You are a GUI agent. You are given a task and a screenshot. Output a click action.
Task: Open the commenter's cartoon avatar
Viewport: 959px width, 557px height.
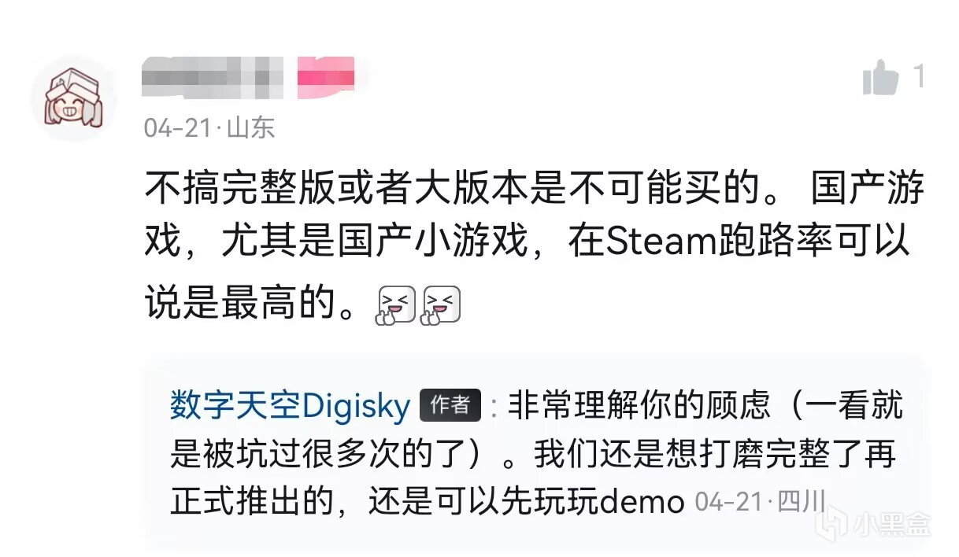pyautogui.click(x=74, y=99)
